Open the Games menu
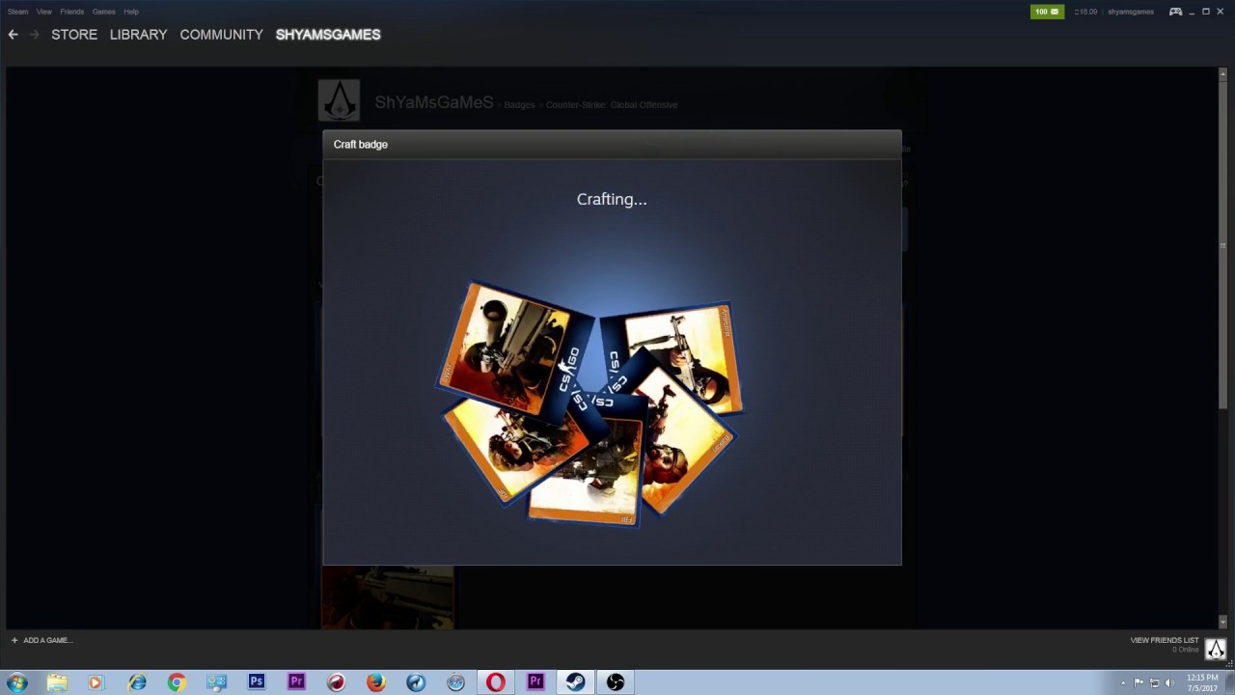 tap(103, 12)
